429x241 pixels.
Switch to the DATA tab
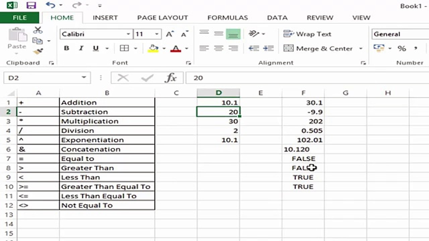[277, 18]
